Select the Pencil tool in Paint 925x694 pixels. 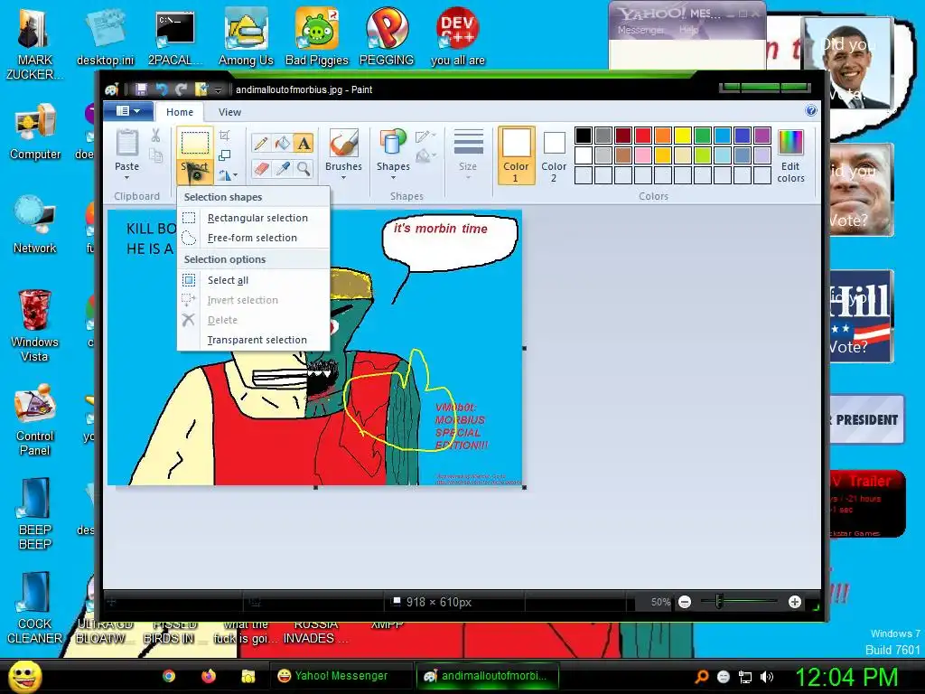click(261, 144)
